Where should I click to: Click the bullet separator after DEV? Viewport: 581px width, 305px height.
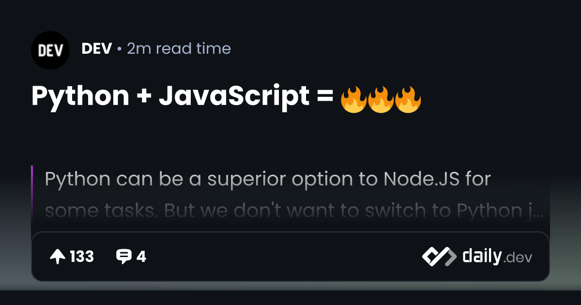click(119, 49)
